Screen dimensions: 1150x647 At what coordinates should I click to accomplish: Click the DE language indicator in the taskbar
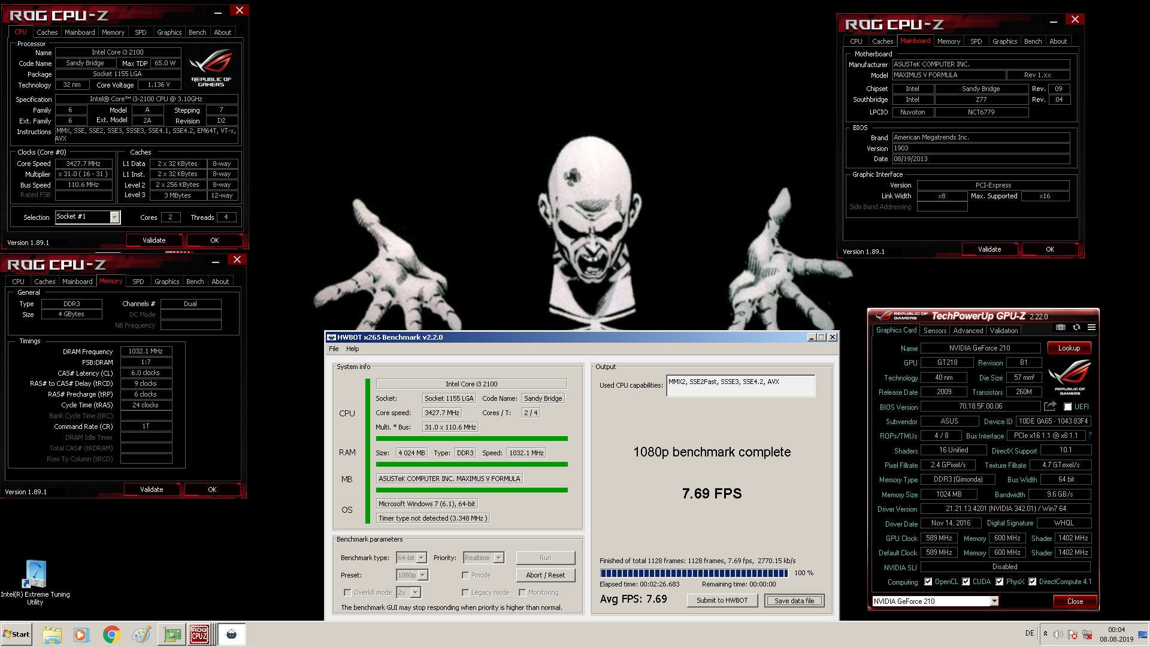(x=1030, y=633)
